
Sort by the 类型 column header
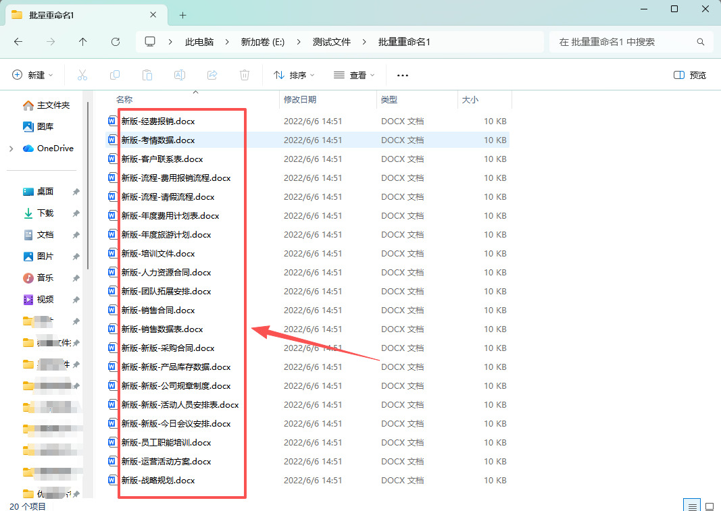point(389,99)
